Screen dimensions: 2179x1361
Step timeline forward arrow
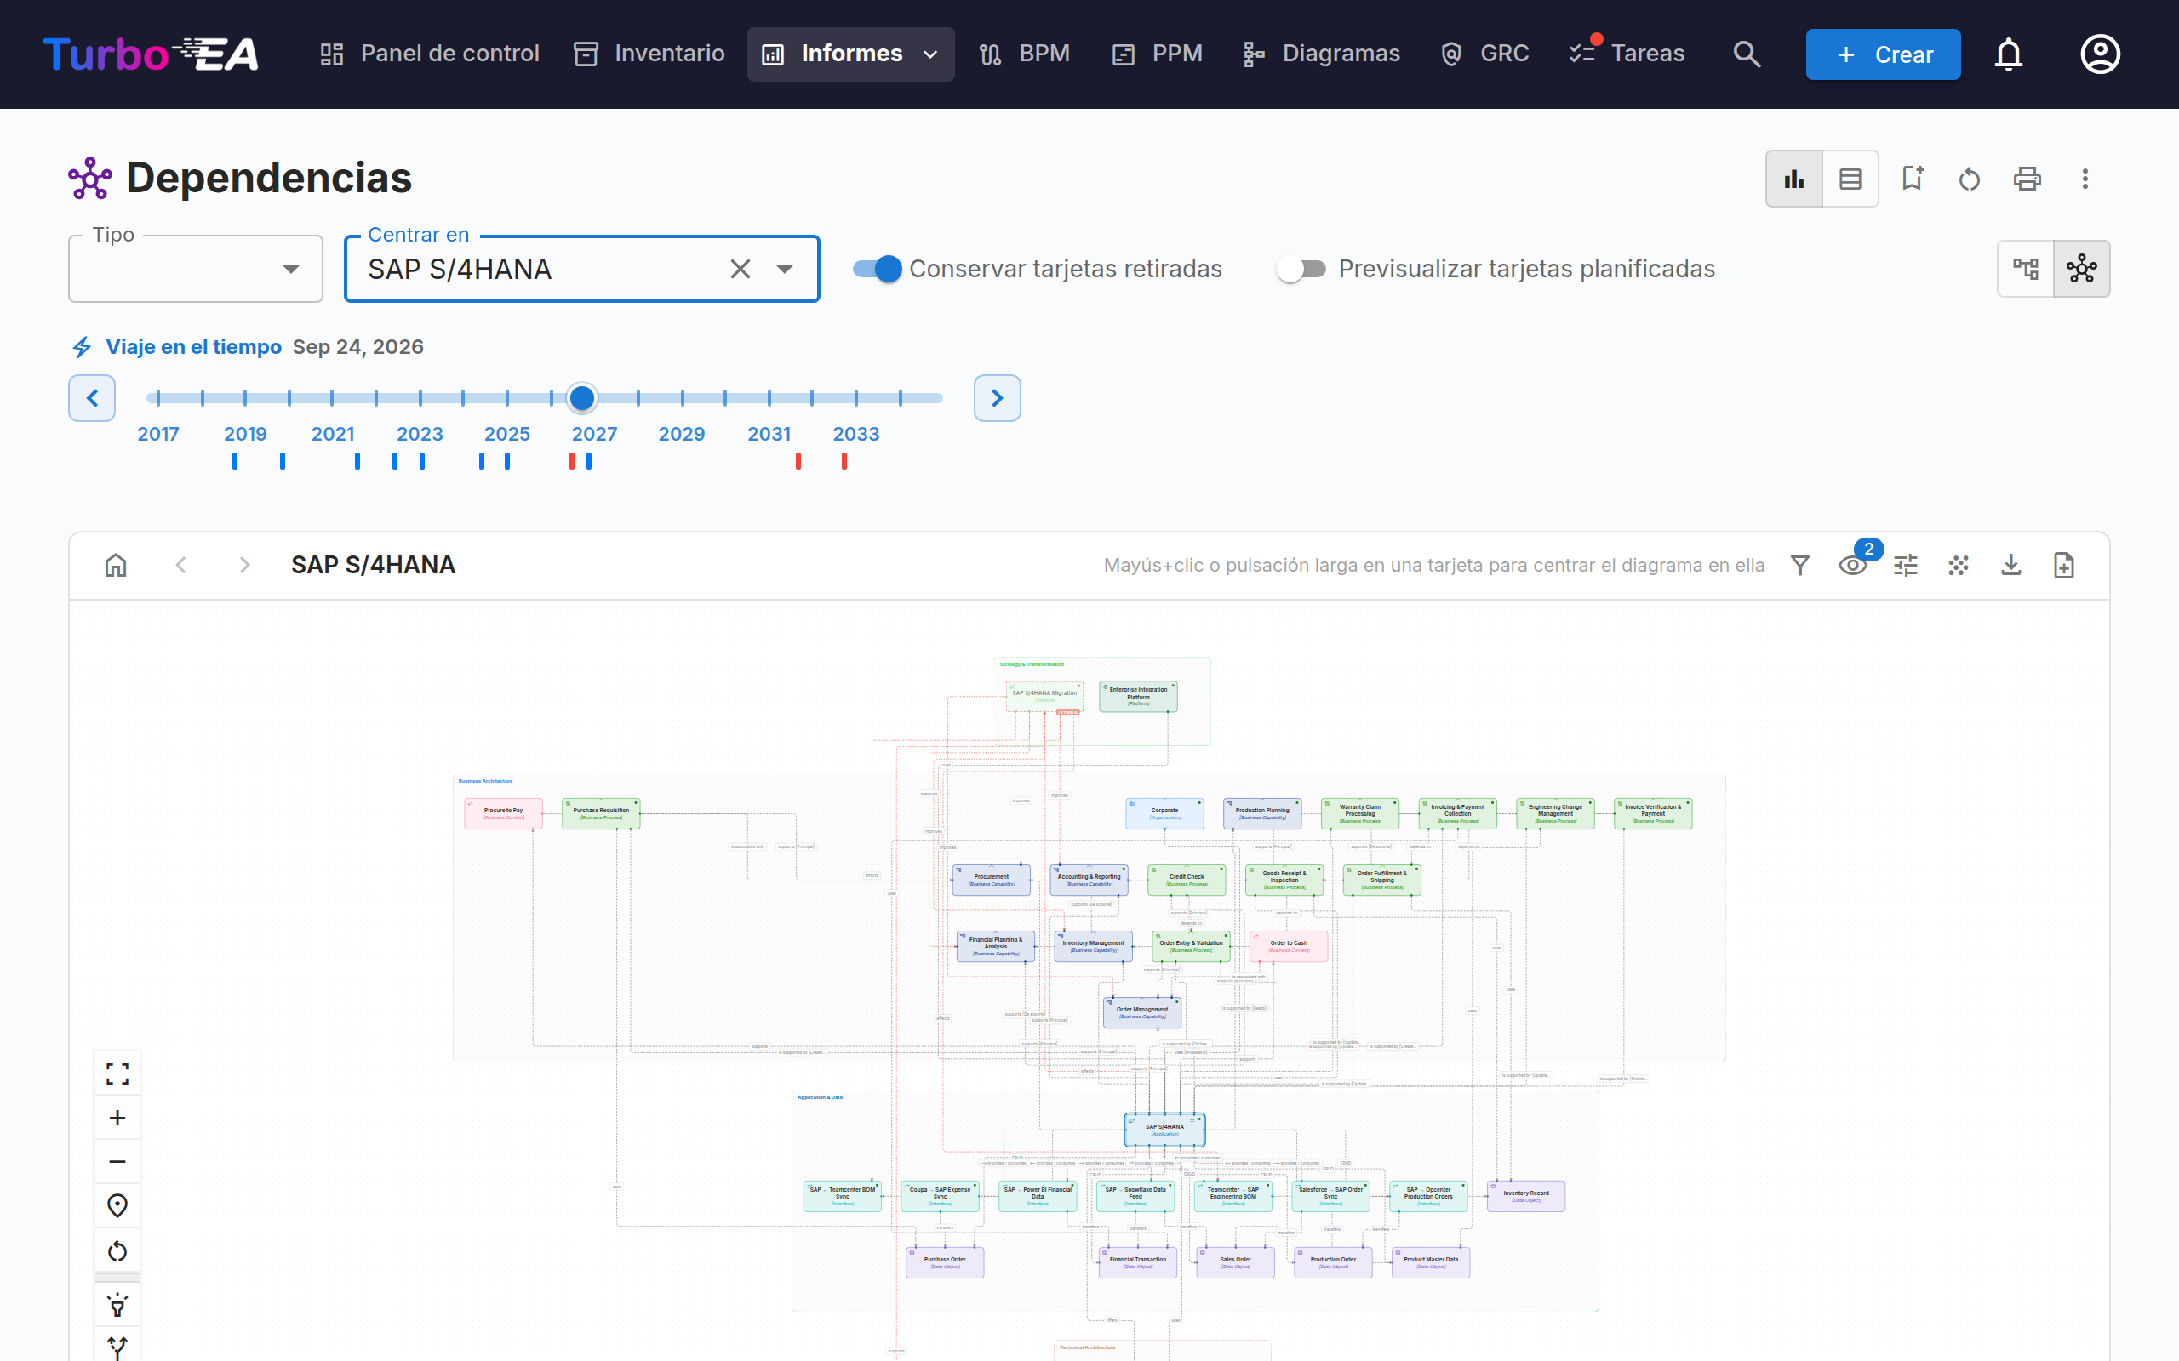coord(997,398)
